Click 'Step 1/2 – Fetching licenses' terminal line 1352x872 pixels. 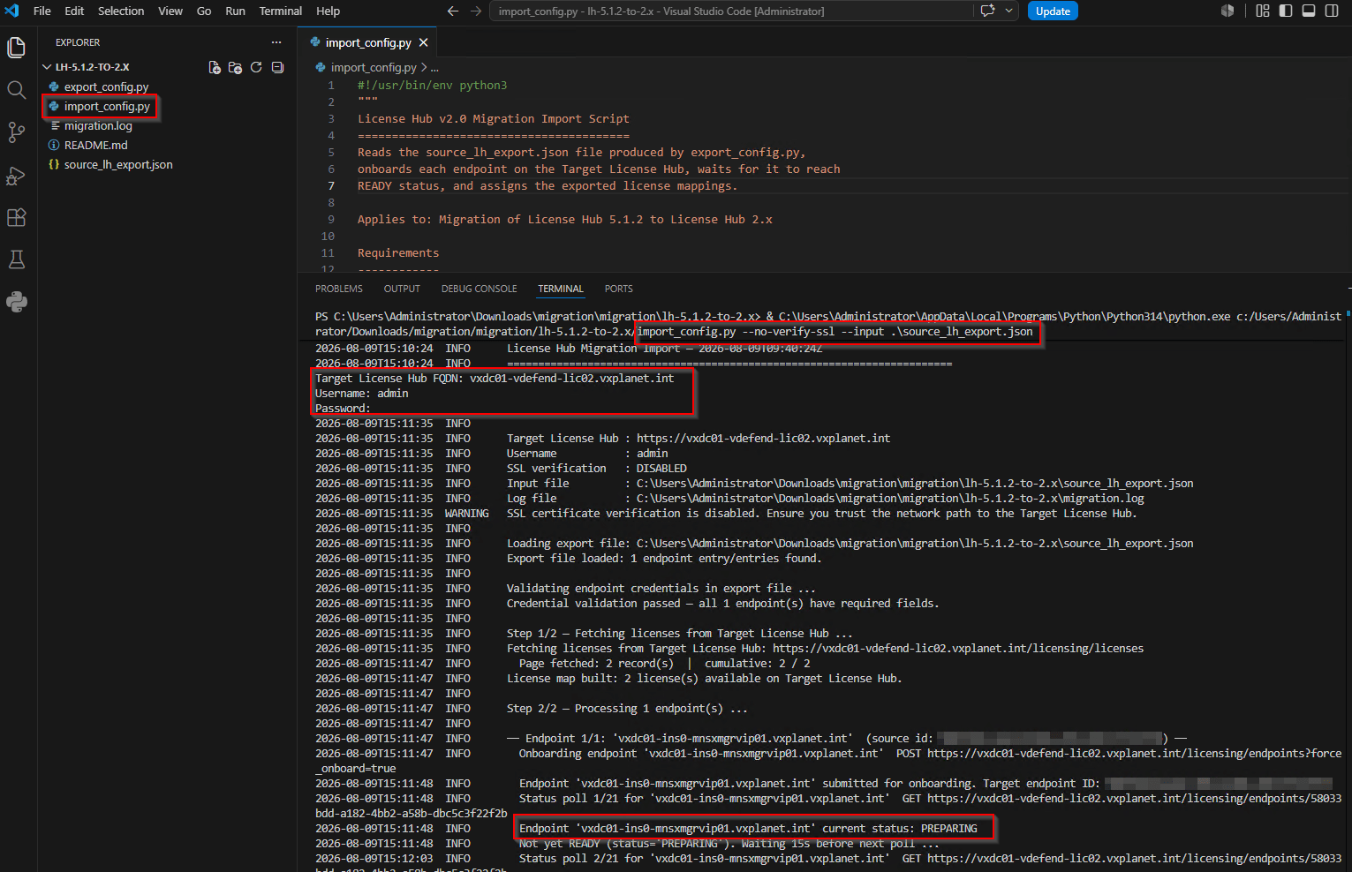pos(680,634)
